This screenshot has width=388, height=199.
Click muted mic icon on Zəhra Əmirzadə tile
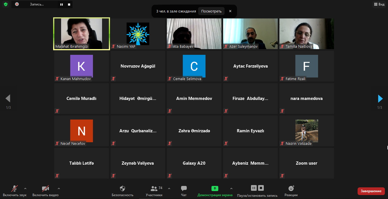[x=170, y=143]
